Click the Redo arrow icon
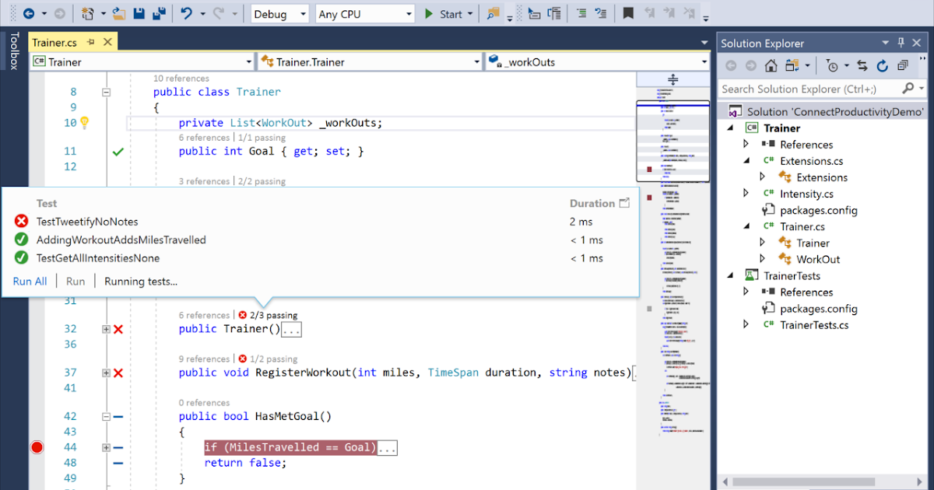This screenshot has height=490, width=934. coord(218,14)
